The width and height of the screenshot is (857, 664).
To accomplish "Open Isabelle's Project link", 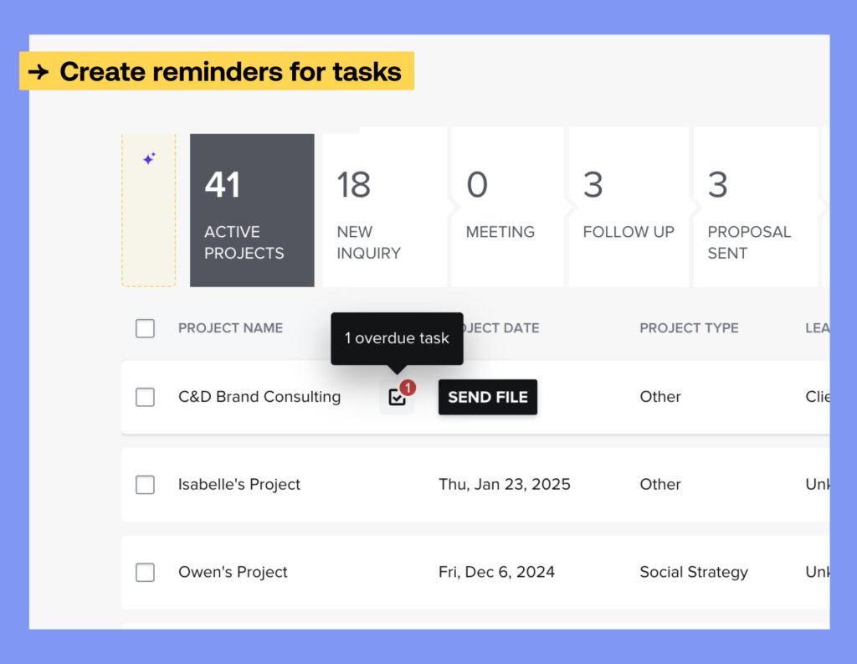I will tap(239, 485).
